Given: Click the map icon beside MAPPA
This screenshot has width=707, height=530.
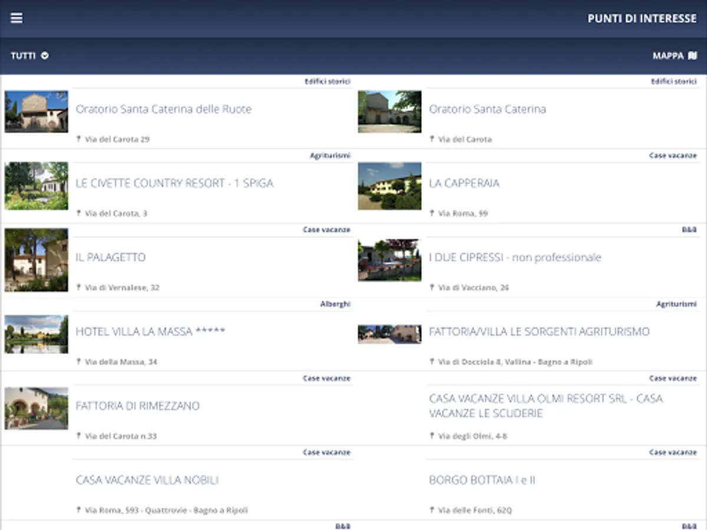Looking at the screenshot, I should (692, 56).
